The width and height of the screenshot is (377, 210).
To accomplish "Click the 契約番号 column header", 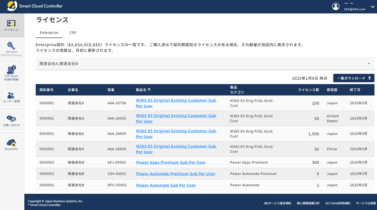I will click(x=46, y=90).
